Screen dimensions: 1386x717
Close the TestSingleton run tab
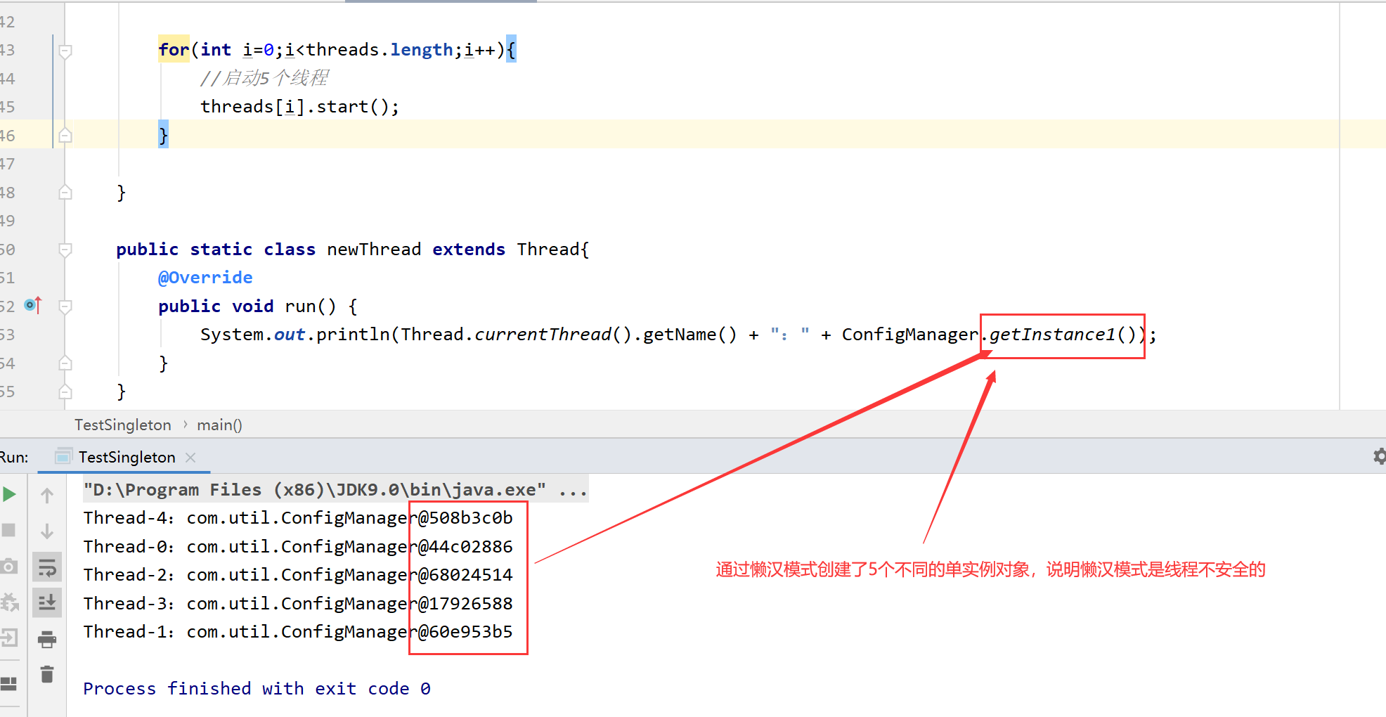click(190, 457)
